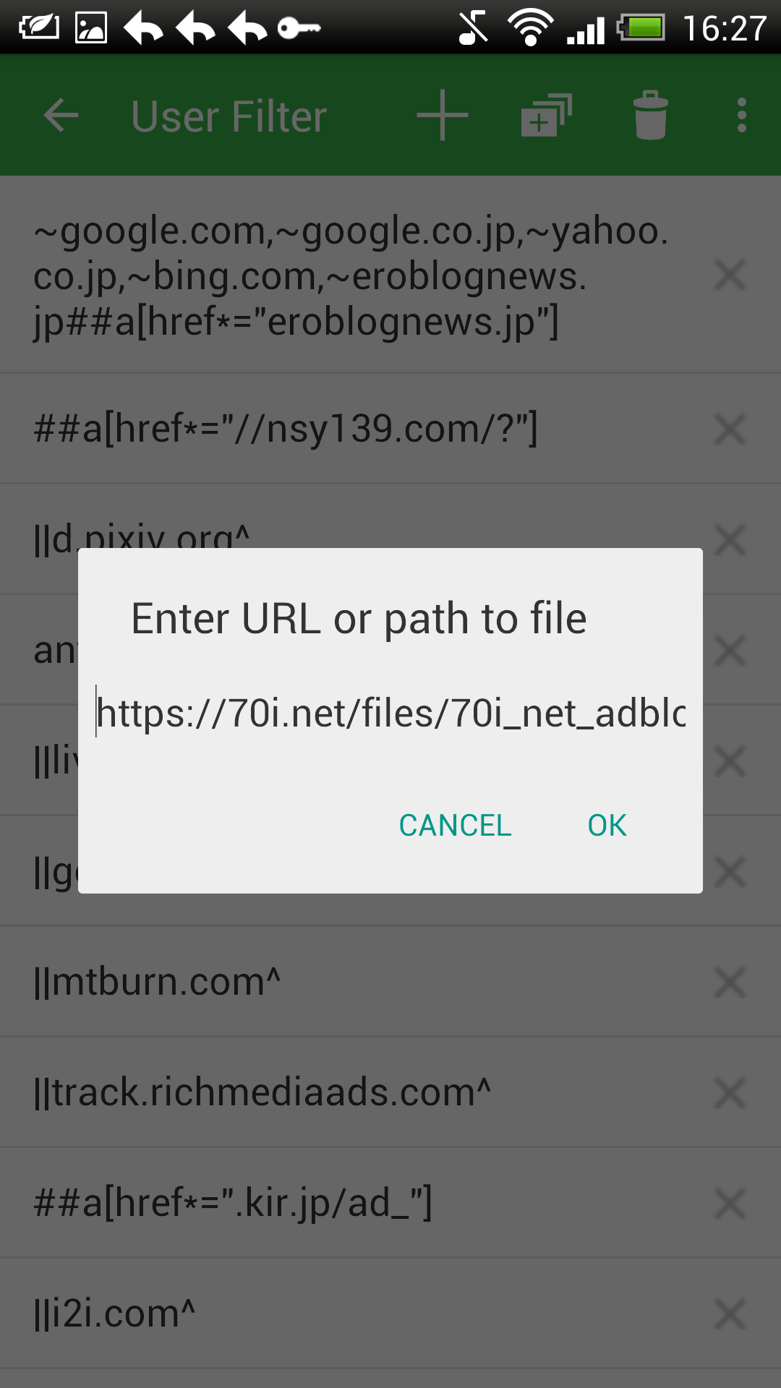781x1388 pixels.
Task: Remove the nsy139.com filter with its X
Action: click(x=730, y=429)
